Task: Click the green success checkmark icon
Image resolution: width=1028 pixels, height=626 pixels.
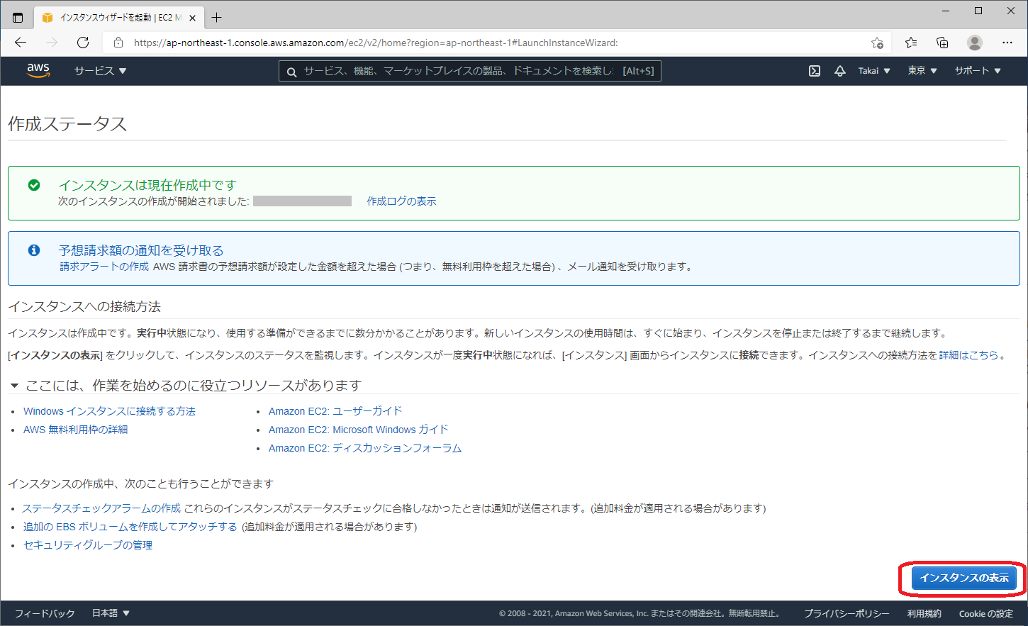Action: (x=33, y=185)
